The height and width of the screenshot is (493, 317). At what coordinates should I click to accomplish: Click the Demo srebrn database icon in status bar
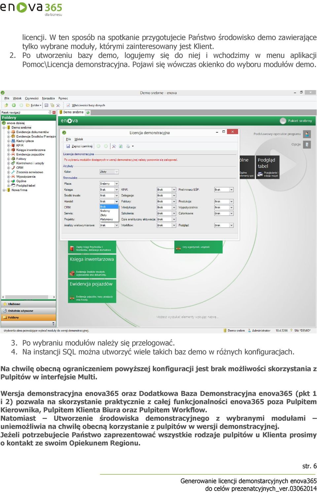tap(225, 331)
